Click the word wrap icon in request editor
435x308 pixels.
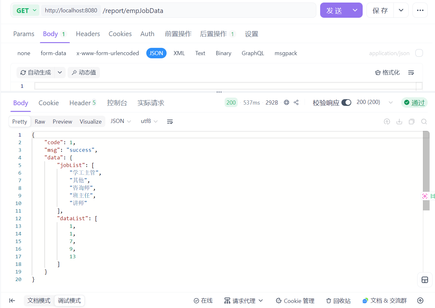pyautogui.click(x=411, y=73)
